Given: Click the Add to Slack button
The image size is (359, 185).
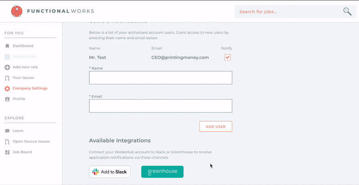Looking at the screenshot, I should pyautogui.click(x=110, y=172).
